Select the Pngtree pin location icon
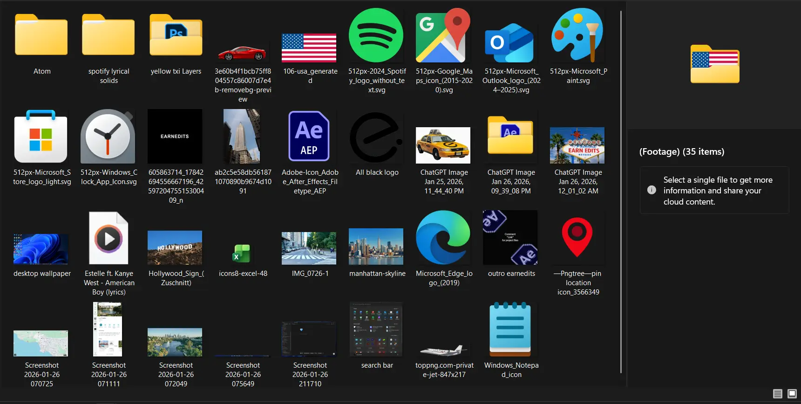 (x=577, y=238)
